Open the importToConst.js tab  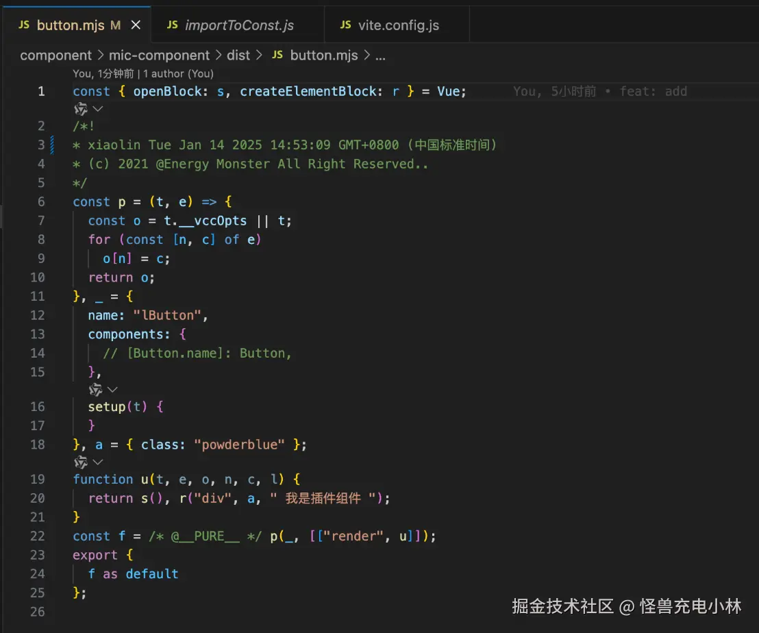(237, 25)
